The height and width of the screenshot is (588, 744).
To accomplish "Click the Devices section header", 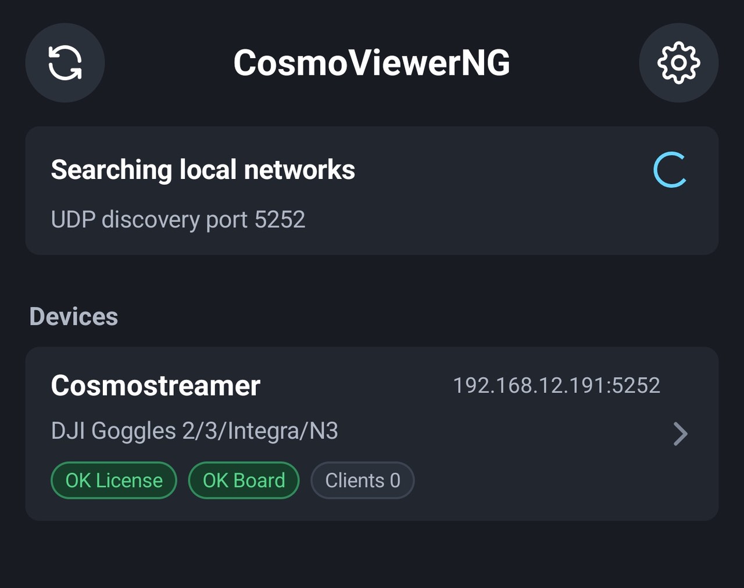I will [74, 317].
